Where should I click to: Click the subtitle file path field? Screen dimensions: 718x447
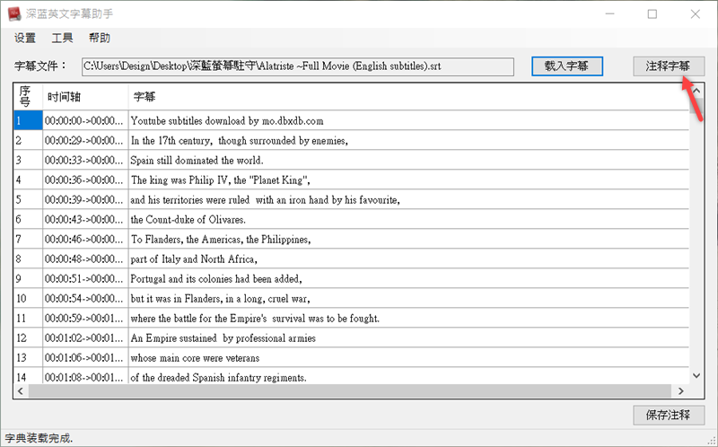(298, 66)
